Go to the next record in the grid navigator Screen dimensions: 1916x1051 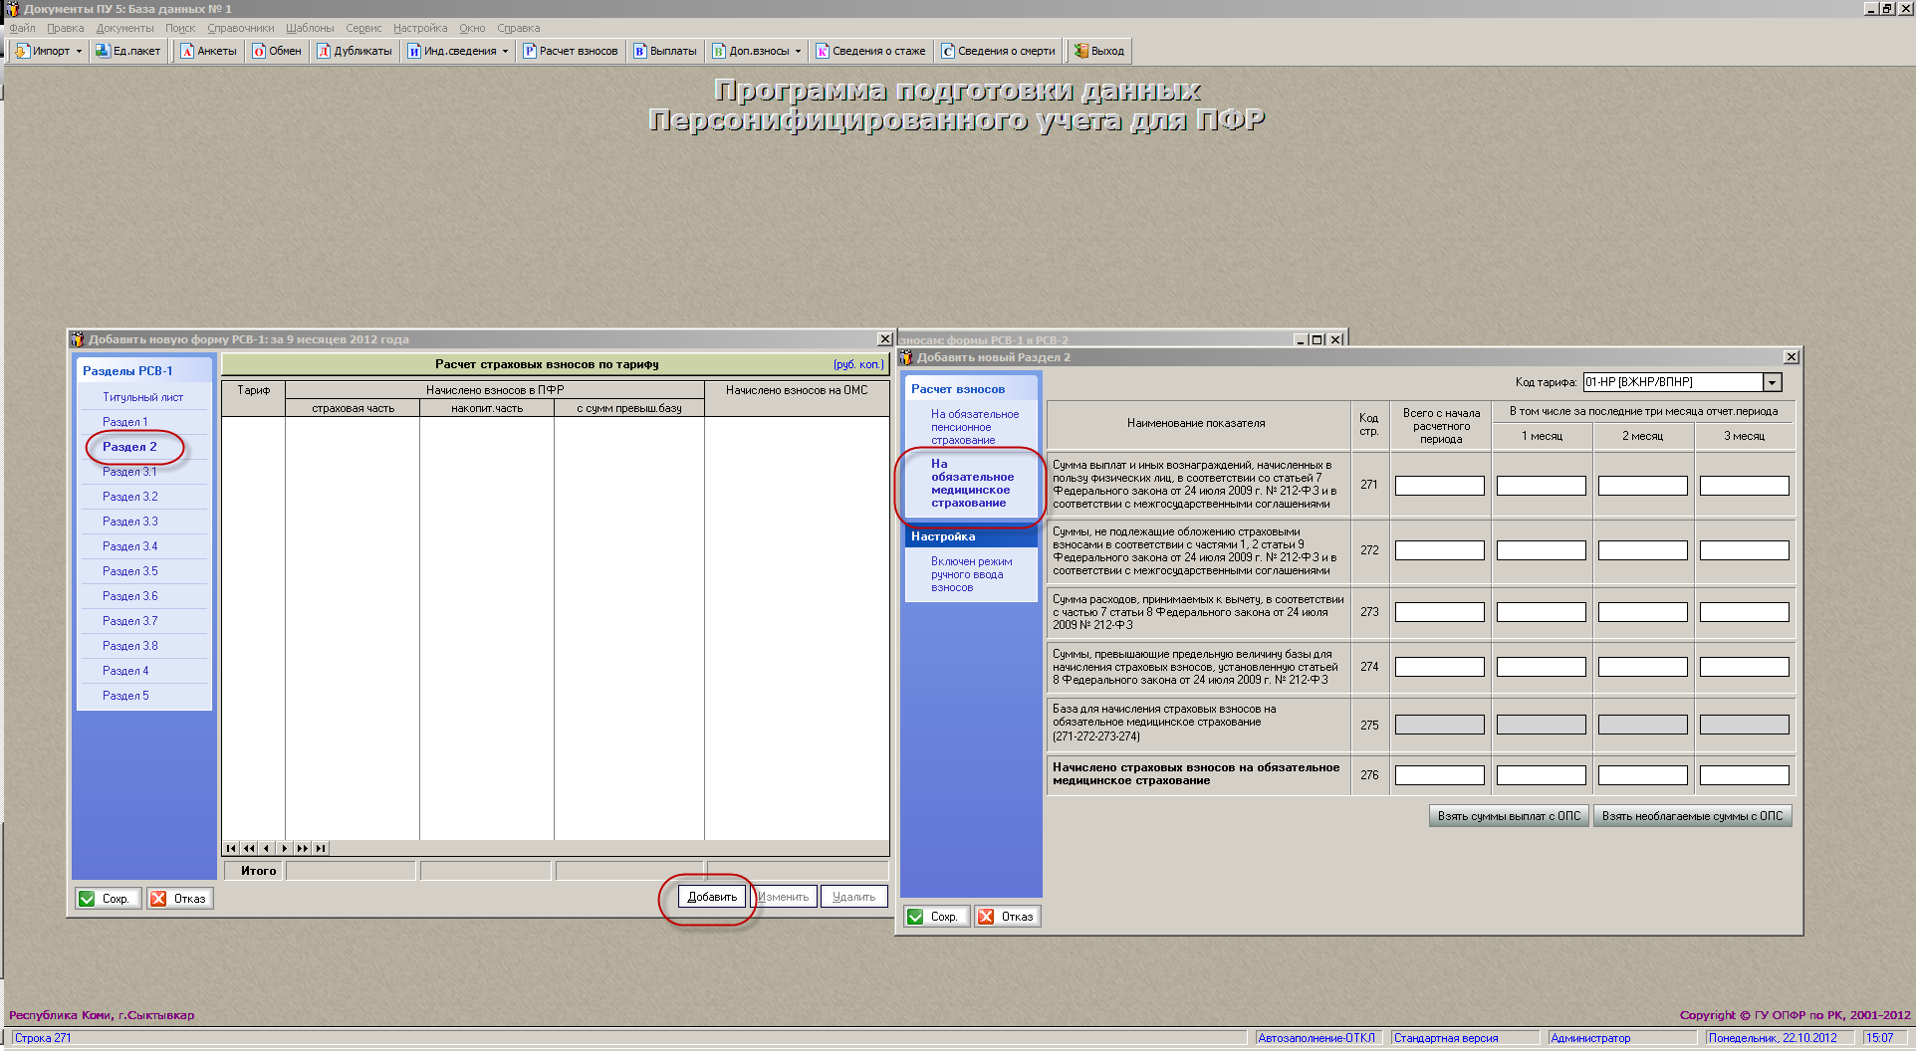pyautogui.click(x=285, y=848)
